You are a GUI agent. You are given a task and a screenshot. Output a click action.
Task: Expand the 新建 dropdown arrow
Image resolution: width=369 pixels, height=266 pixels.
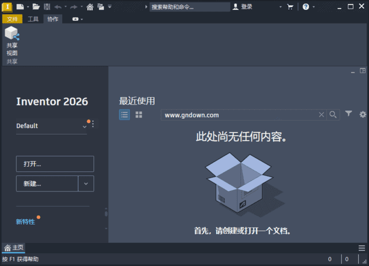click(x=86, y=183)
